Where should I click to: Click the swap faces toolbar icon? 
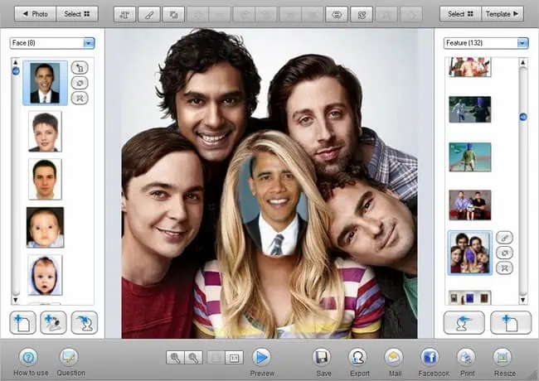click(x=362, y=14)
